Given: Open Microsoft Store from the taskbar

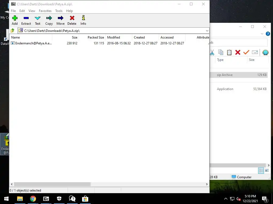Looking at the screenshot, I should coord(85,199).
